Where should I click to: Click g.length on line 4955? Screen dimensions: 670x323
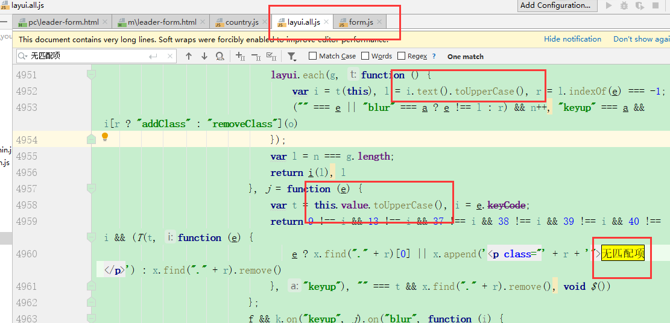pyautogui.click(x=368, y=156)
